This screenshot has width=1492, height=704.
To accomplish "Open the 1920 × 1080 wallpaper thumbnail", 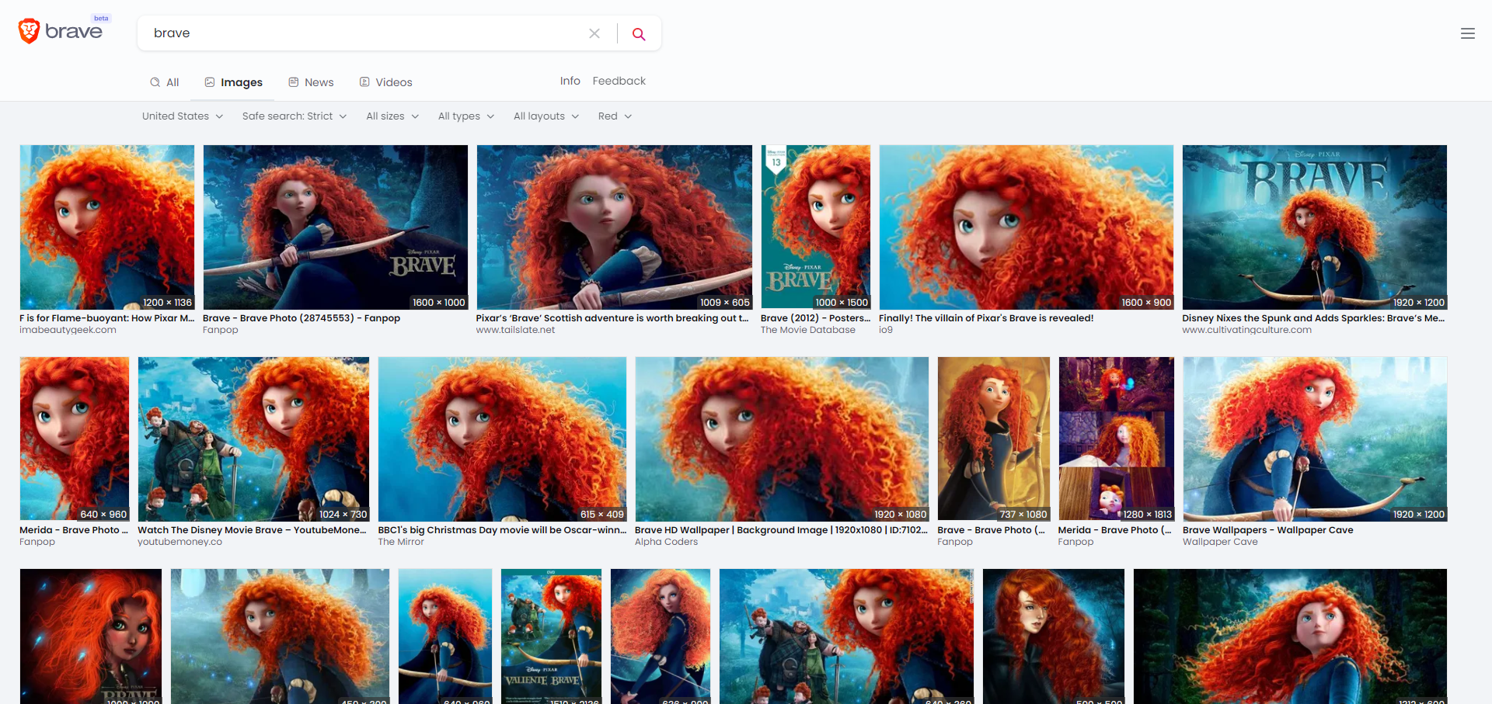I will pyautogui.click(x=782, y=439).
